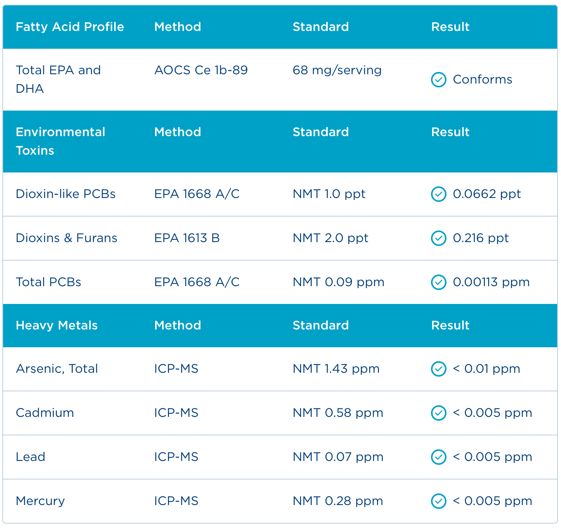Click Standard header in Heavy Metals section
Screen dimensions: 561x529
pyautogui.click(x=321, y=325)
